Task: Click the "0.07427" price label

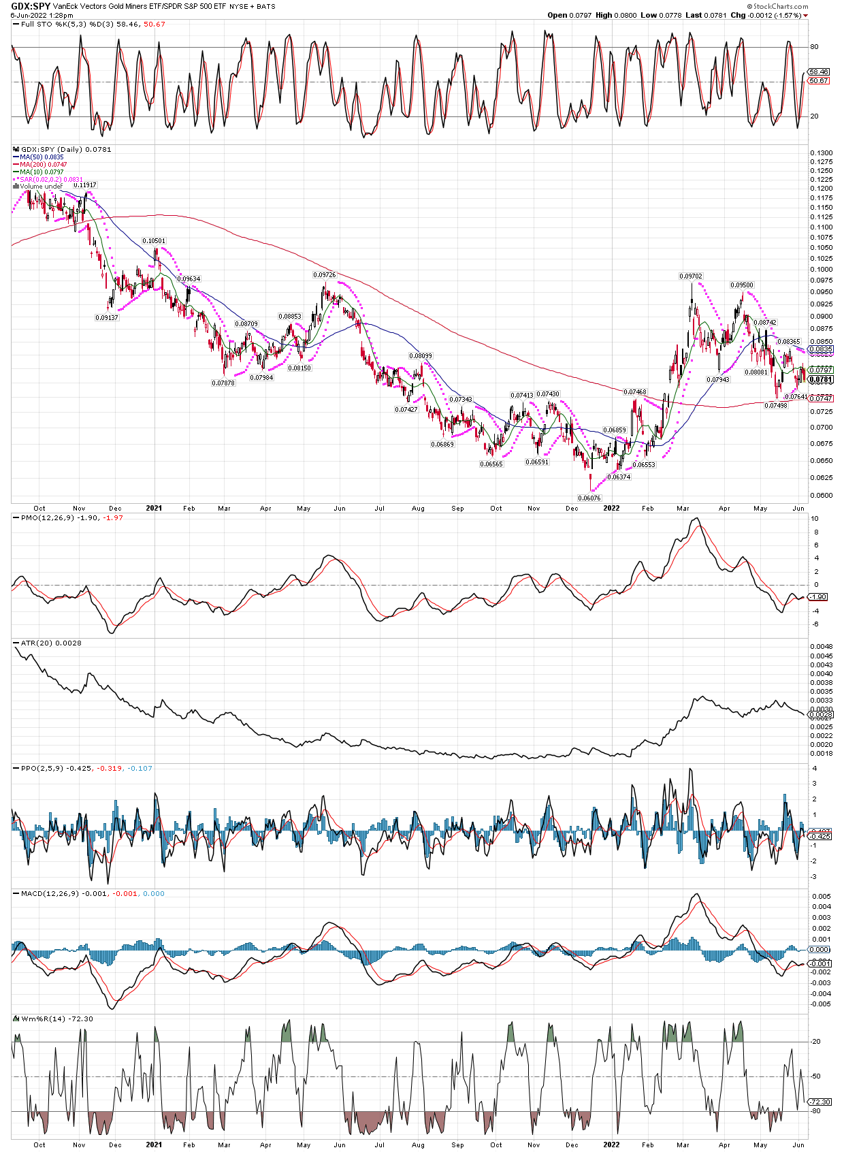Action: [406, 410]
